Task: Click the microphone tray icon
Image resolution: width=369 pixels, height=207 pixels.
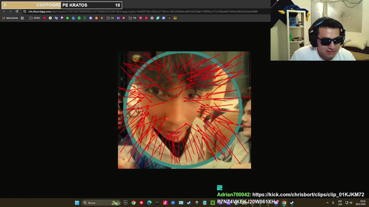Action: click(x=333, y=203)
